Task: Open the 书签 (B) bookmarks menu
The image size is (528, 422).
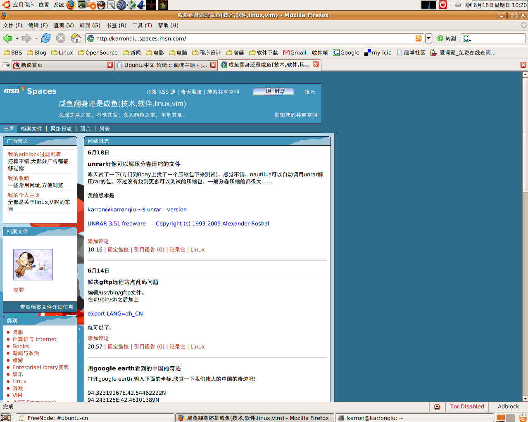Action: click(x=116, y=26)
